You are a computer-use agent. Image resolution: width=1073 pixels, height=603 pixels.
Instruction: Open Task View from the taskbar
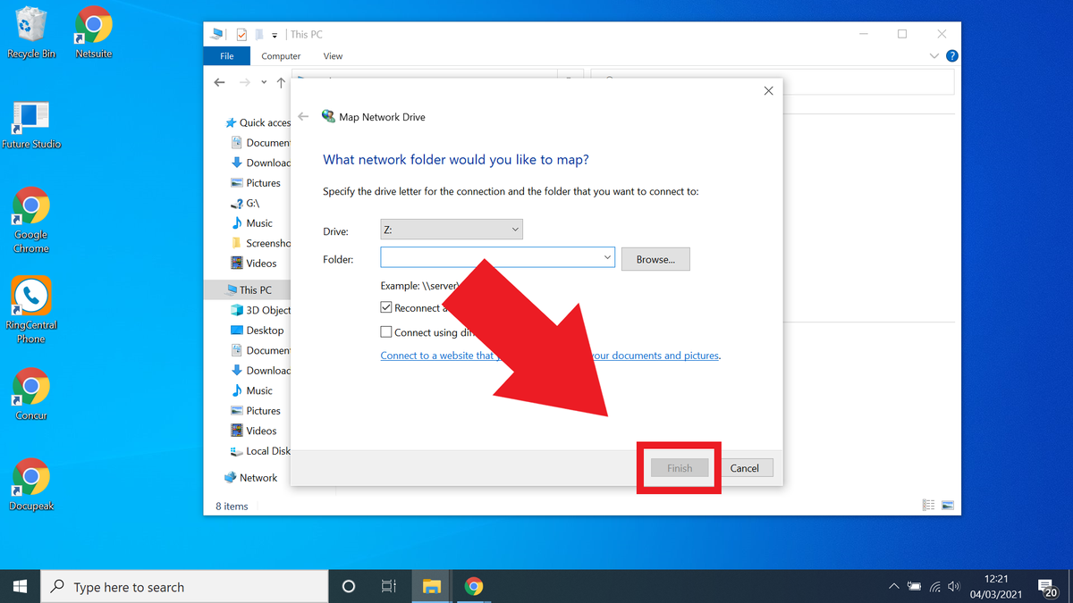coord(388,586)
